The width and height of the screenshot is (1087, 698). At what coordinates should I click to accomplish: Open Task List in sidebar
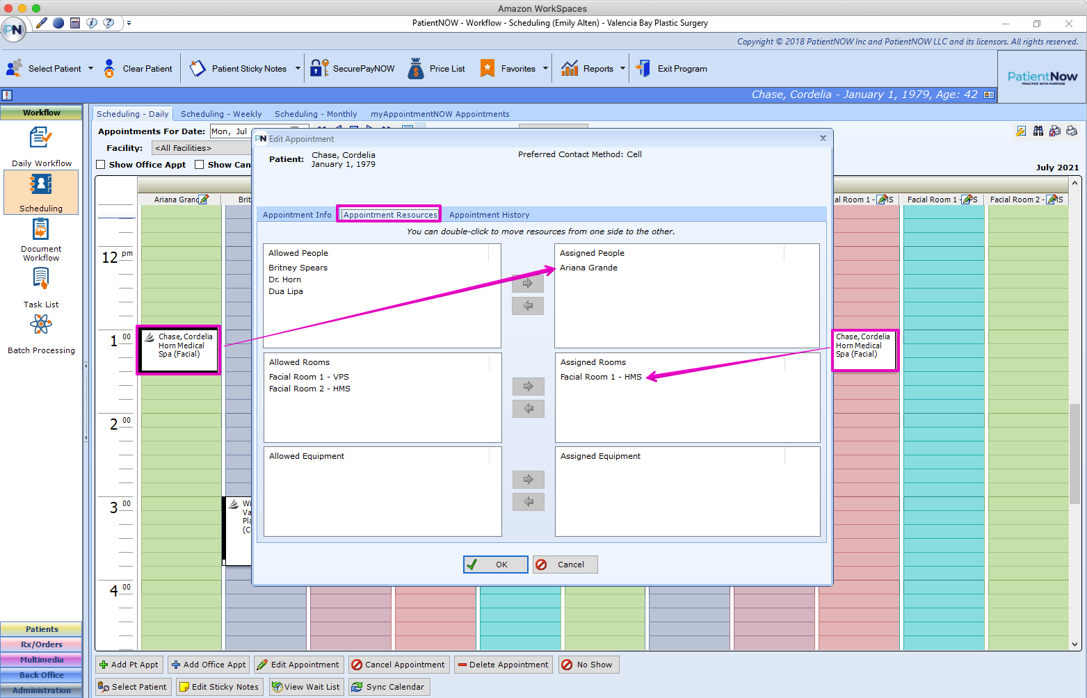[41, 288]
